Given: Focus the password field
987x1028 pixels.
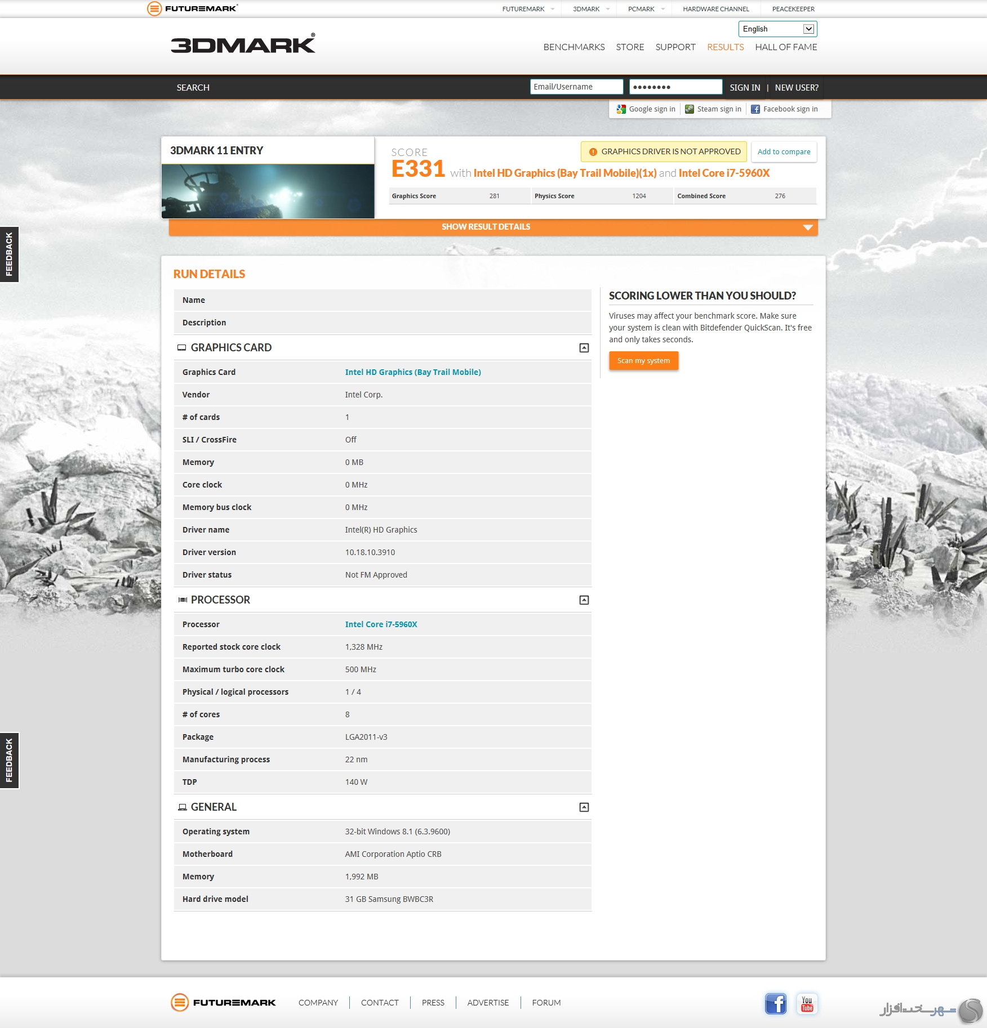Looking at the screenshot, I should click(675, 87).
